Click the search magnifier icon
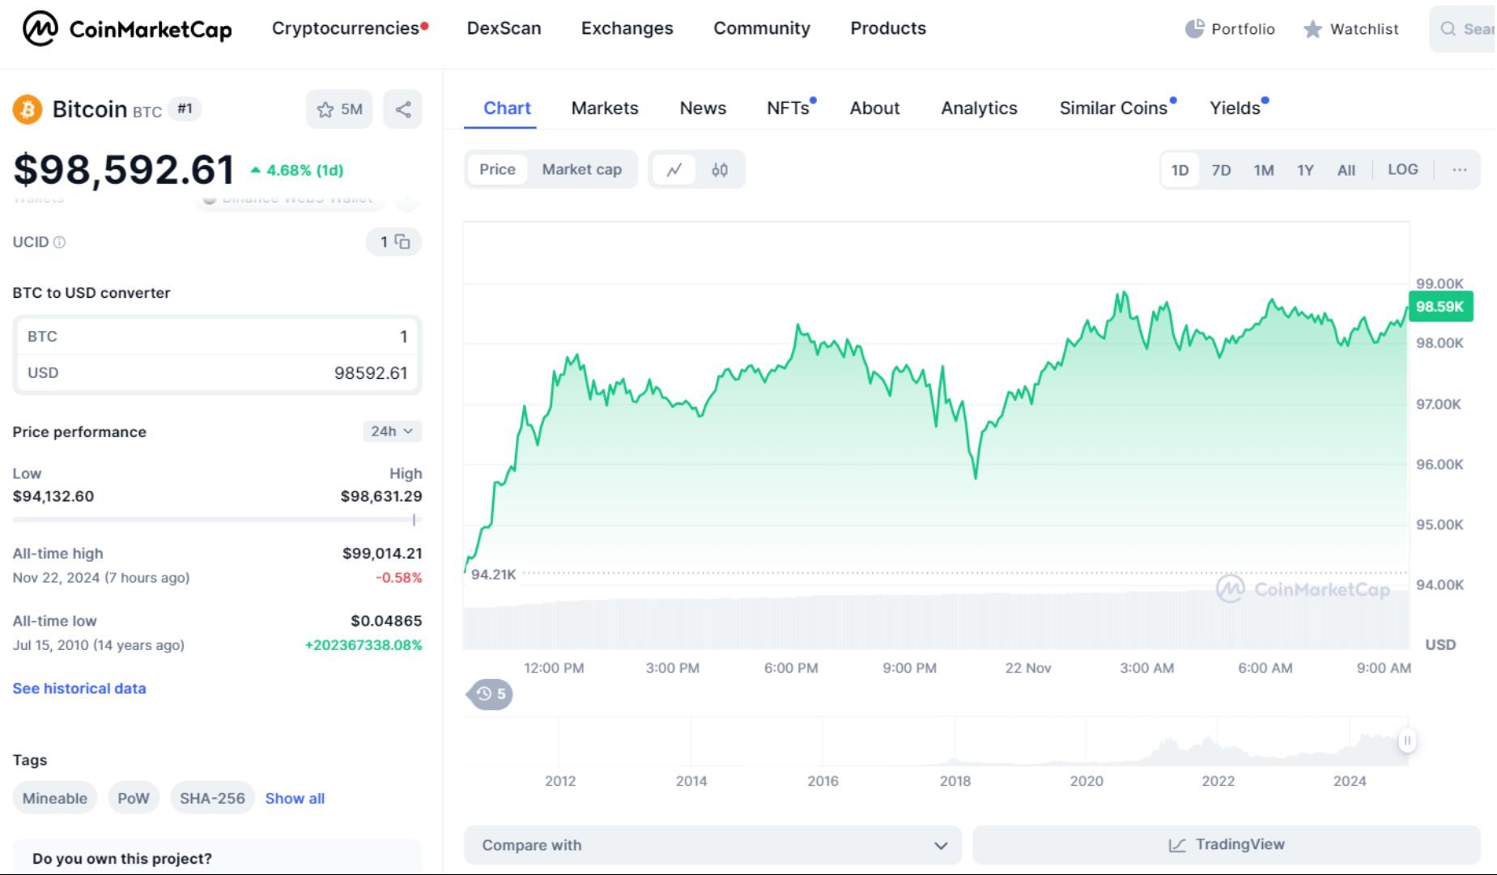Viewport: 1497px width, 875px height. [x=1448, y=29]
